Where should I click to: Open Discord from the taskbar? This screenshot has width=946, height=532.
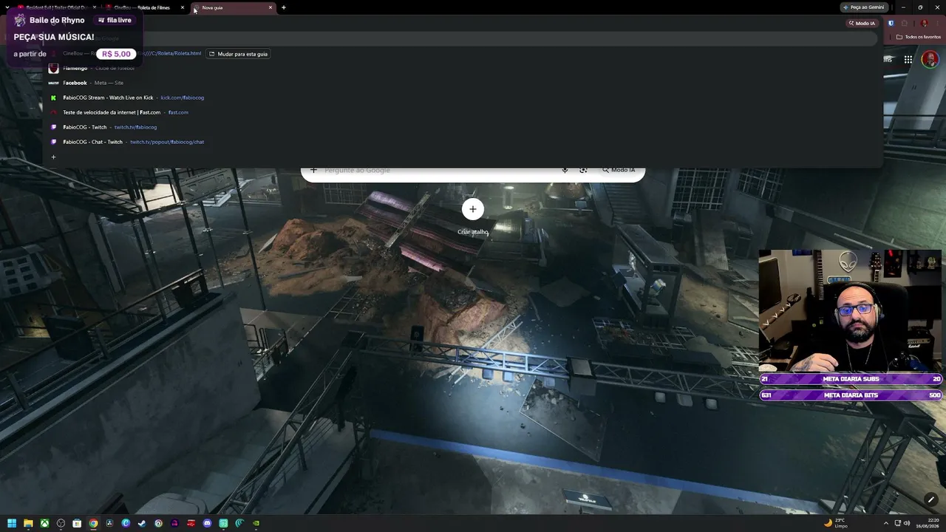[x=207, y=523]
